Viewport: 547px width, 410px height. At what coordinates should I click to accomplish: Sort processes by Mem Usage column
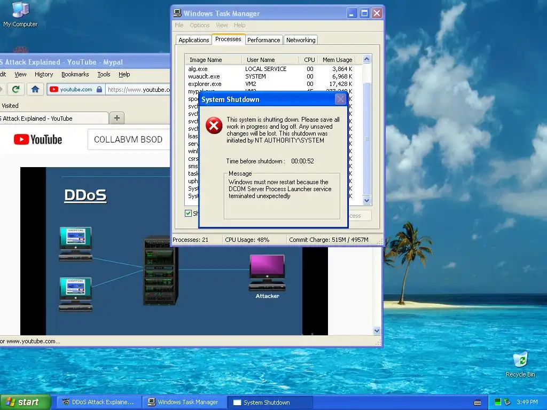337,60
